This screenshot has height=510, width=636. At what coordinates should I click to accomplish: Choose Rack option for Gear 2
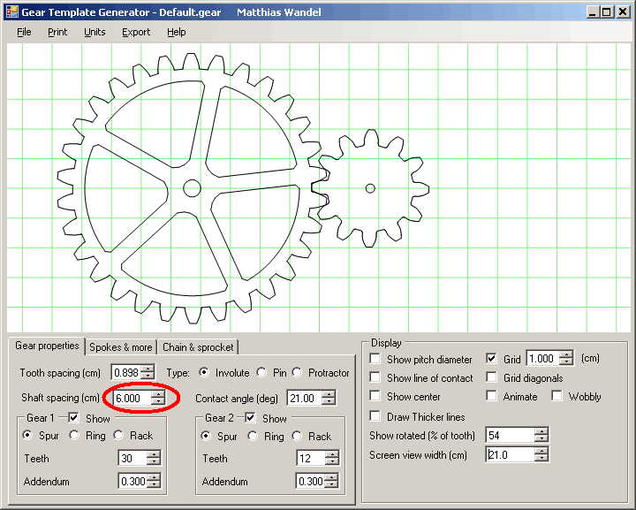[297, 437]
